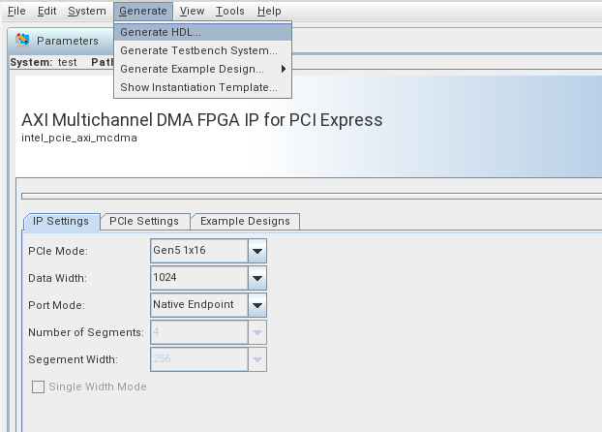This screenshot has height=432, width=602.
Task: Click the Parameters tab icon
Action: click(23, 41)
